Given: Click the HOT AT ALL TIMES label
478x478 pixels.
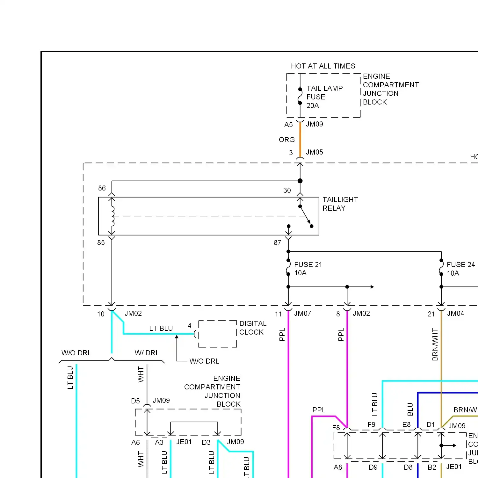Looking at the screenshot, I should [x=323, y=66].
